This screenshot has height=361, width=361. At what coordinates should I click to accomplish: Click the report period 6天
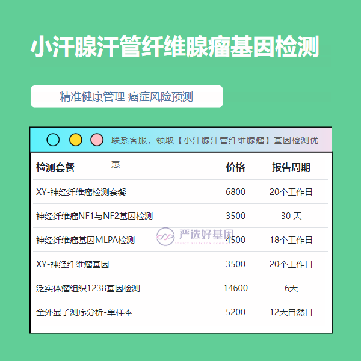[291, 288]
